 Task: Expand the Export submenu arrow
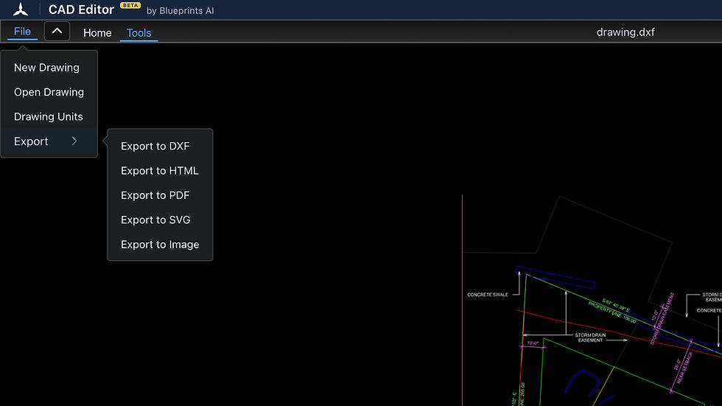tap(74, 141)
